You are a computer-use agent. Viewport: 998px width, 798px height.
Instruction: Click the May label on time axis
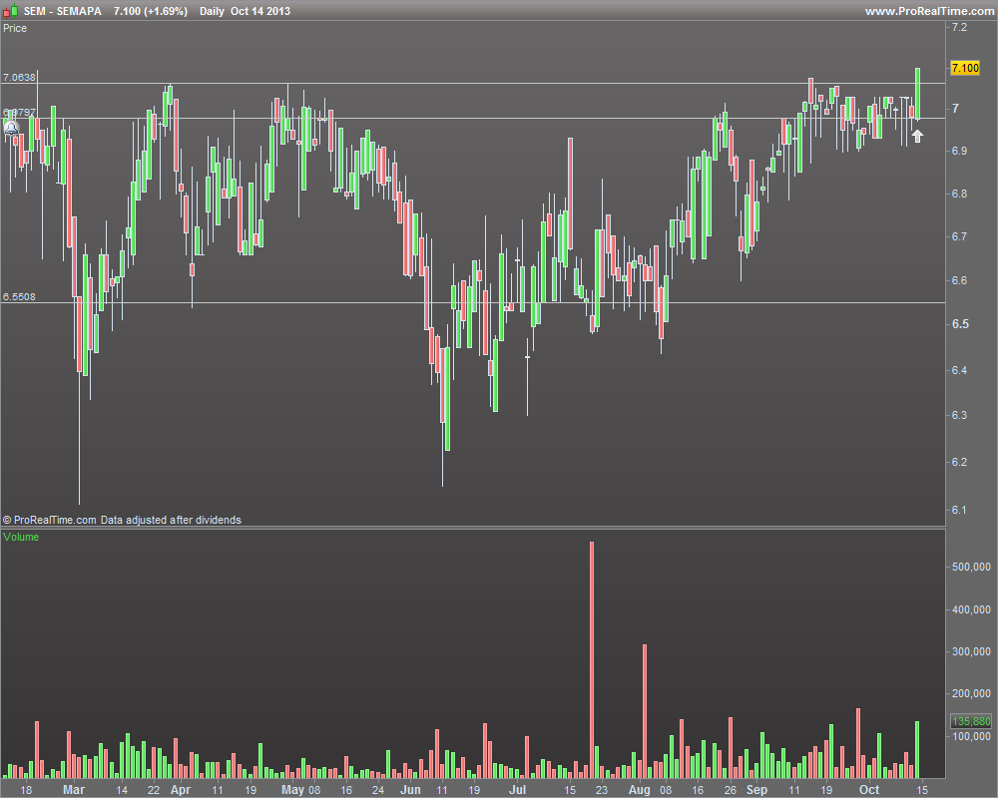(292, 790)
